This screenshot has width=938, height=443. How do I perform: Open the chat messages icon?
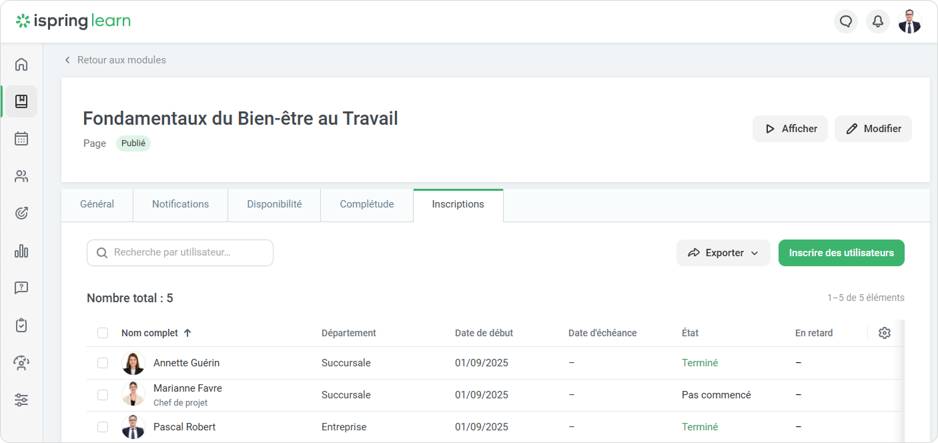[846, 21]
